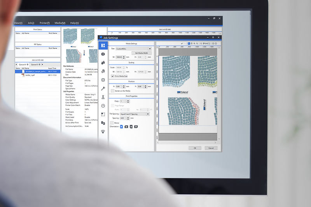Image resolution: width=311 pixels, height=207 pixels.
Task: Click Cancel in Job Settings
Action: pos(211,148)
